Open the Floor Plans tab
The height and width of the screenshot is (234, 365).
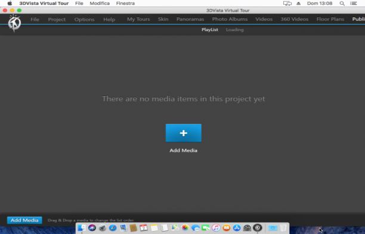330,19
